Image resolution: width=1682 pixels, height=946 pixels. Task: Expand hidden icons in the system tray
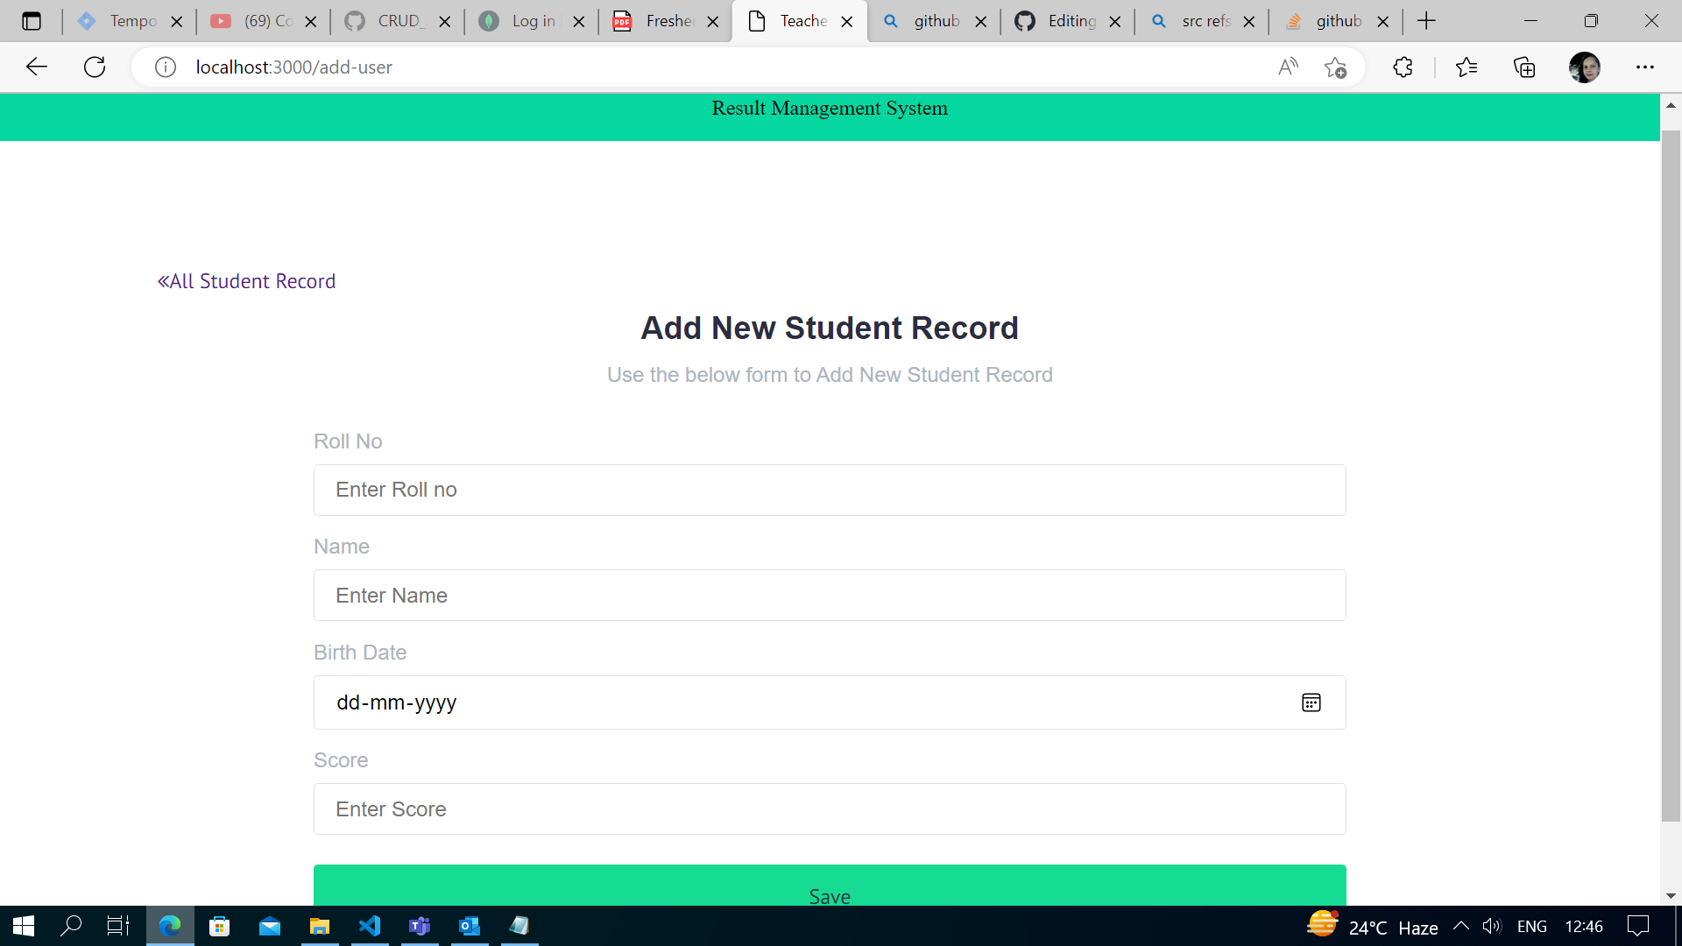click(x=1461, y=926)
